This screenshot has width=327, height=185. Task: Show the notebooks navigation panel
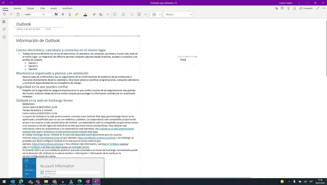click(4, 22)
